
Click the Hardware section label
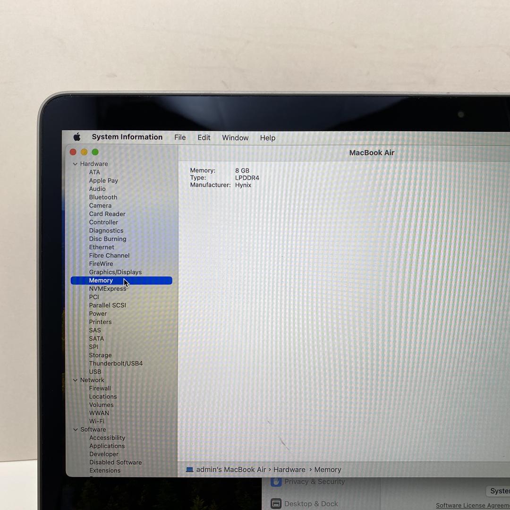(x=94, y=163)
